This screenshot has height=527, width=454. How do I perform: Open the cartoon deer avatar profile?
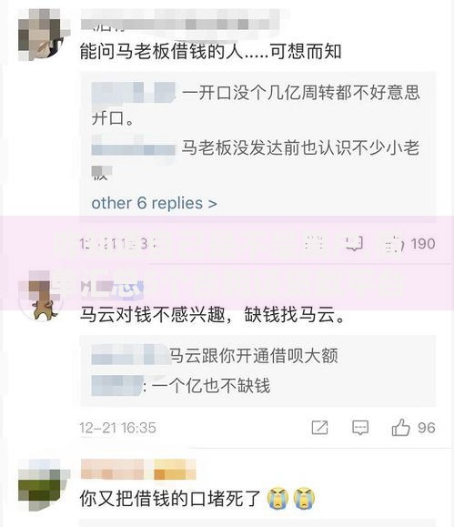[42, 296]
